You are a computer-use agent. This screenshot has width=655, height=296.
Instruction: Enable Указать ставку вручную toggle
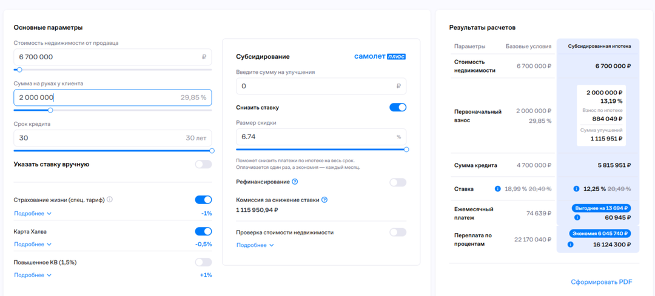[x=203, y=164]
